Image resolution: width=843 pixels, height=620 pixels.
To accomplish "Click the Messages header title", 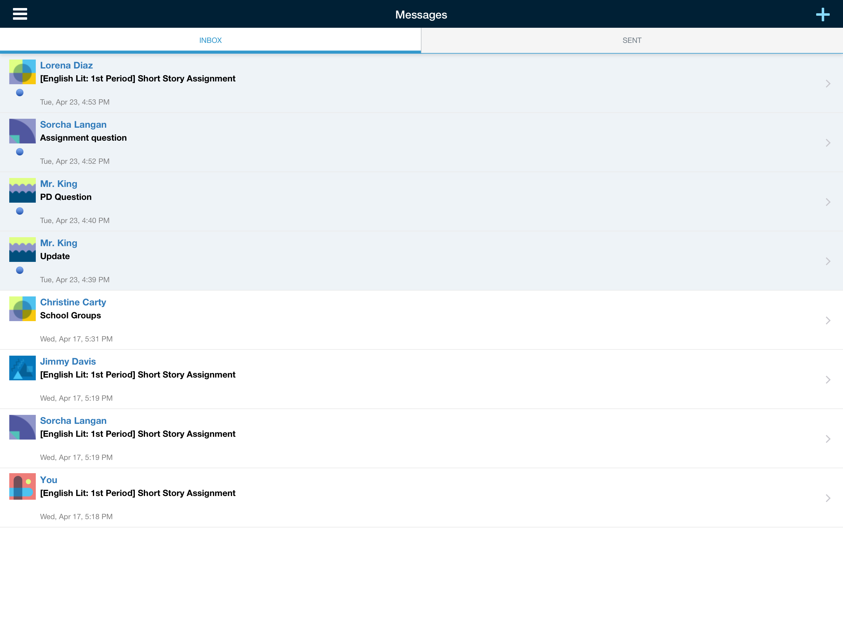I will click(421, 14).
